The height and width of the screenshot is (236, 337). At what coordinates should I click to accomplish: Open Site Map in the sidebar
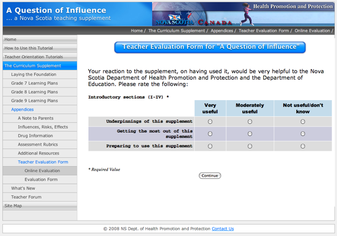point(13,206)
